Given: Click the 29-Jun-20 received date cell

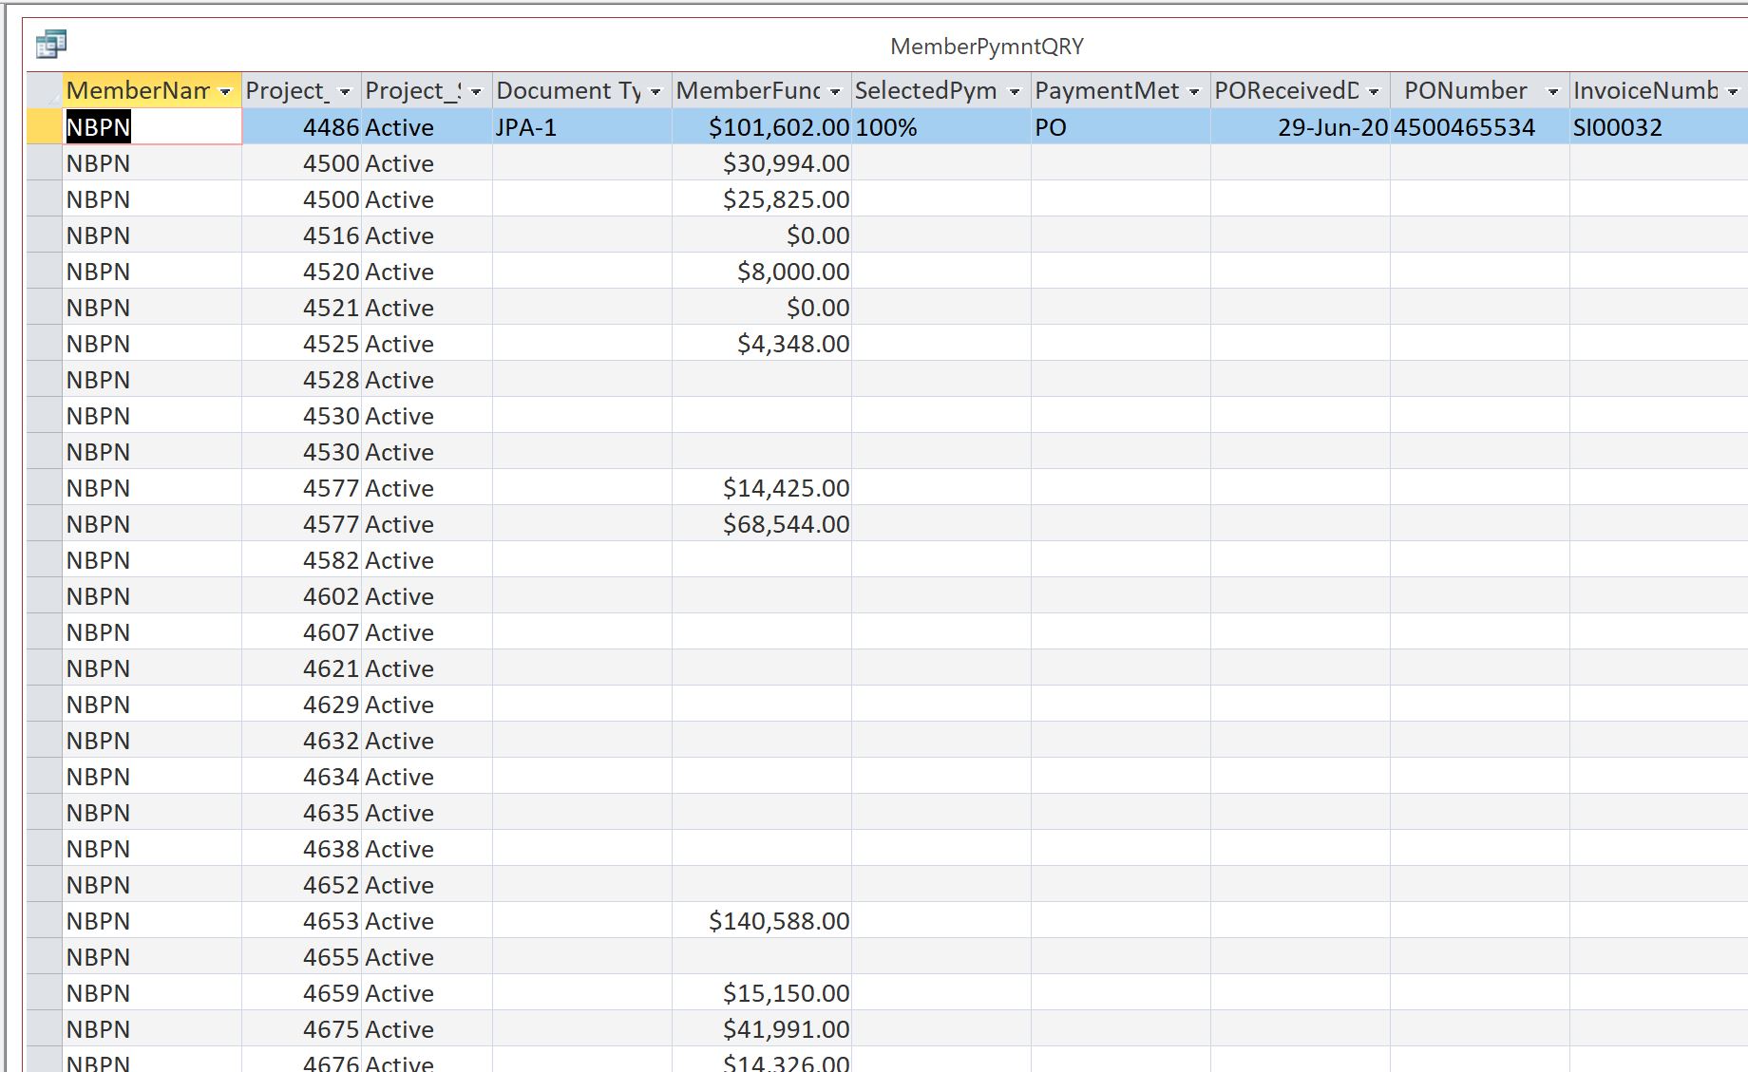Looking at the screenshot, I should coord(1301,127).
